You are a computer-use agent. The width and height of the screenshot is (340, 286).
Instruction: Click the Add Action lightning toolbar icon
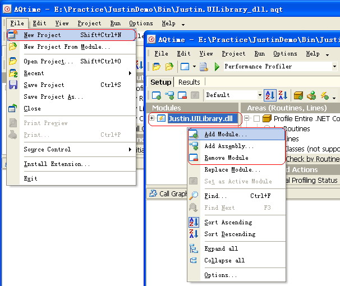[324, 95]
